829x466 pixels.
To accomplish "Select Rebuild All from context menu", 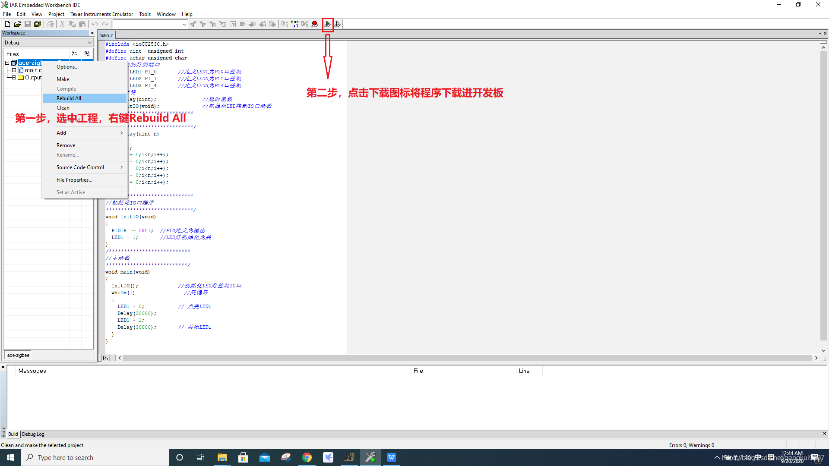I will (69, 98).
